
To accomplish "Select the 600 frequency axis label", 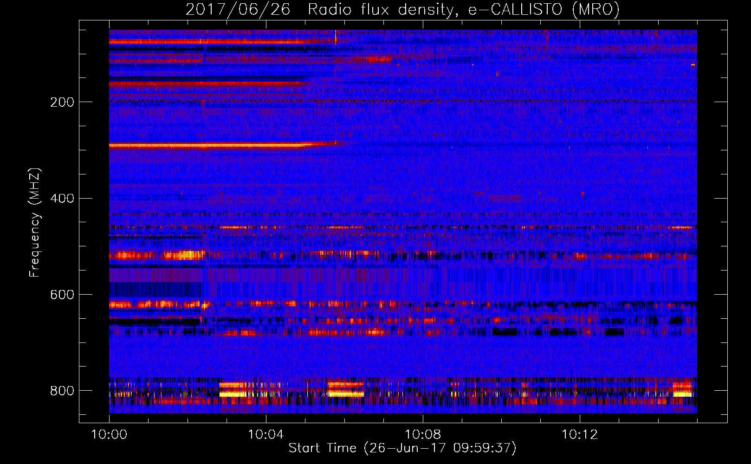I will pos(62,295).
